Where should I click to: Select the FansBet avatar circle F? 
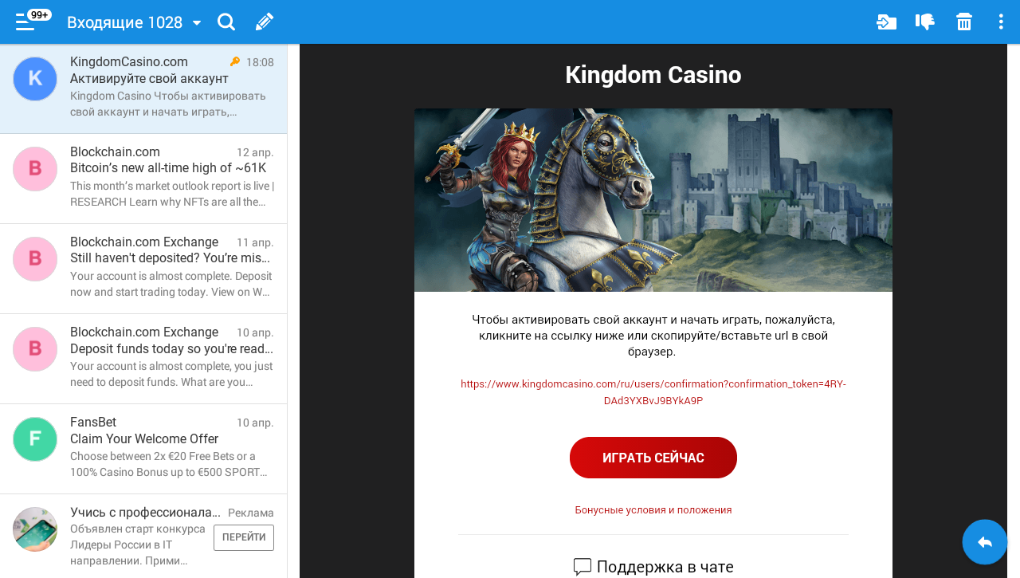[35, 439]
